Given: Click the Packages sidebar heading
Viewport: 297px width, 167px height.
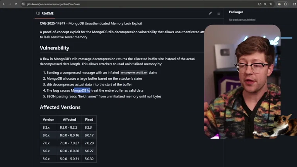Looking at the screenshot, I should (236, 12).
